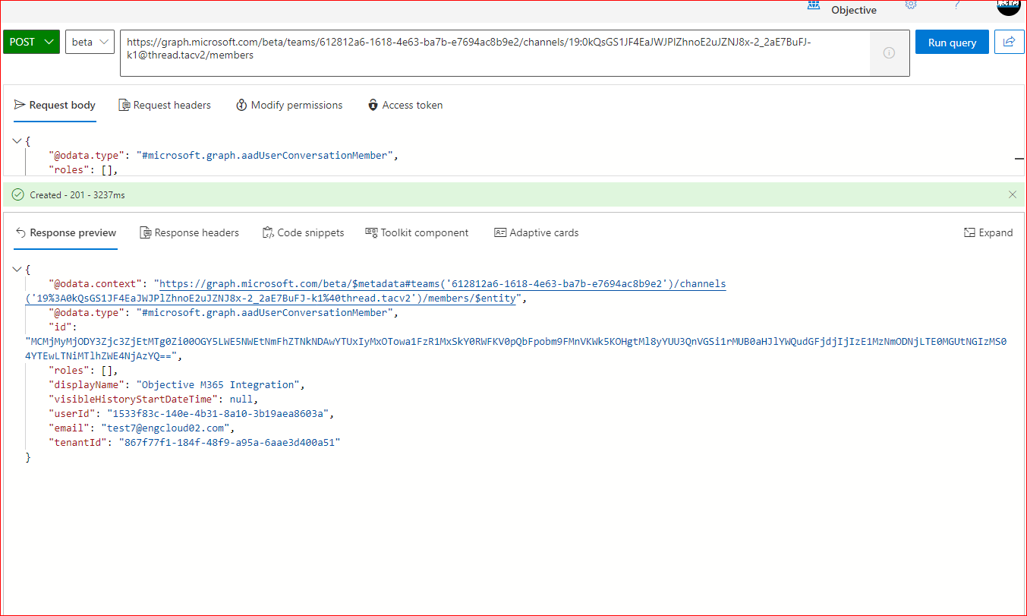Click the help question mark icon
The image size is (1027, 616).
956,5
